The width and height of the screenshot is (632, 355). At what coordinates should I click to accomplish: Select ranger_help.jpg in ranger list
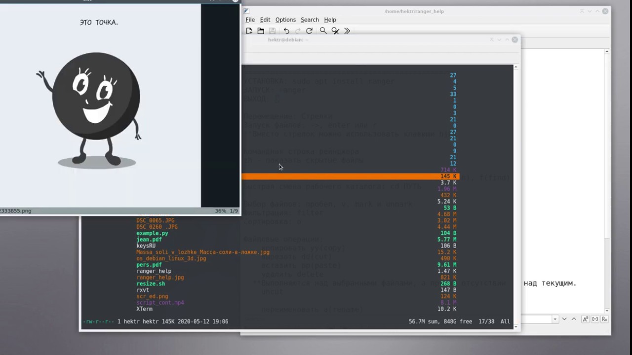pyautogui.click(x=160, y=278)
